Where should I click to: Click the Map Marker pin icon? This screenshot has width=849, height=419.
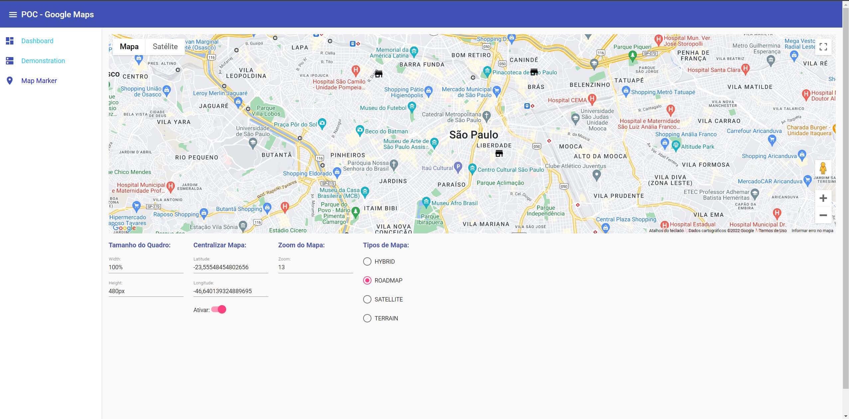click(x=10, y=81)
